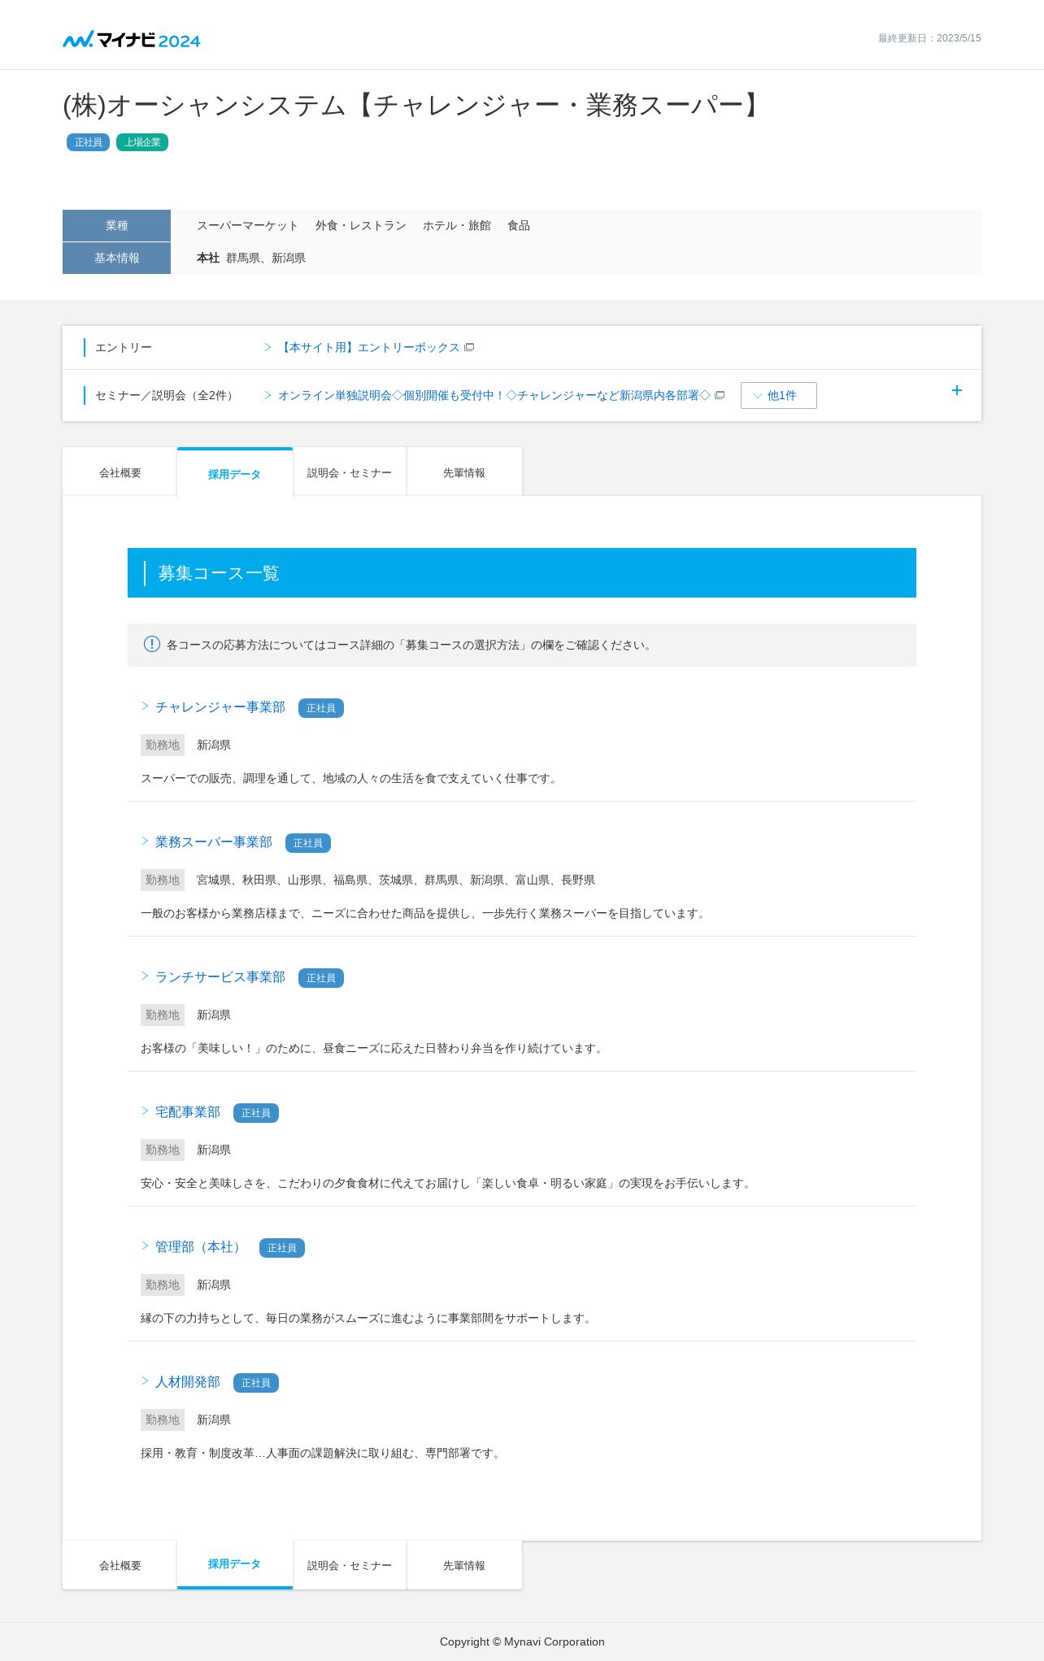Click the chevron before 人材開発部
The image size is (1044, 1661).
pyautogui.click(x=145, y=1381)
